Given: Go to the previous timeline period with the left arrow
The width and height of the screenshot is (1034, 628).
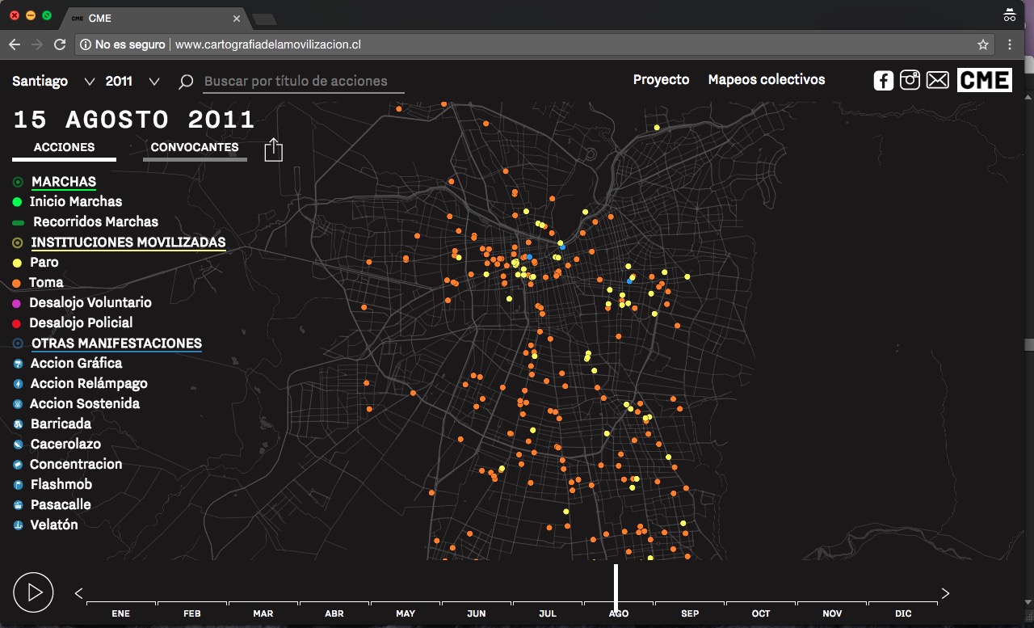Looking at the screenshot, I should [x=78, y=593].
